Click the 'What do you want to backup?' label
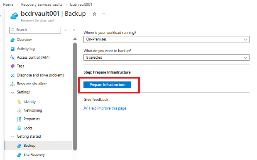This screenshot has width=257, height=160. (x=108, y=51)
